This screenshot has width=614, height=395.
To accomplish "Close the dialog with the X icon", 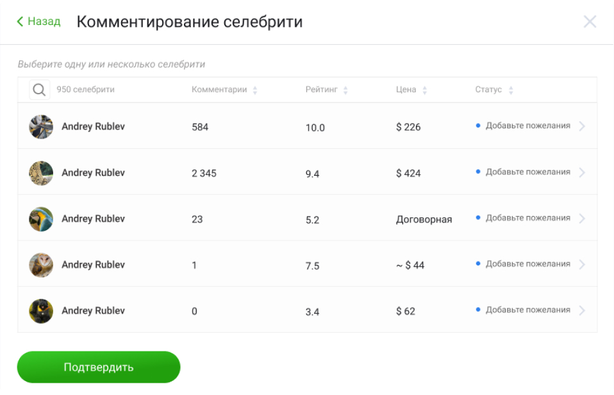I will tap(590, 22).
